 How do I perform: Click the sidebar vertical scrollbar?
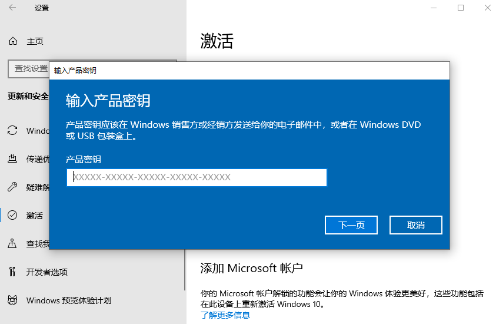(185, 270)
